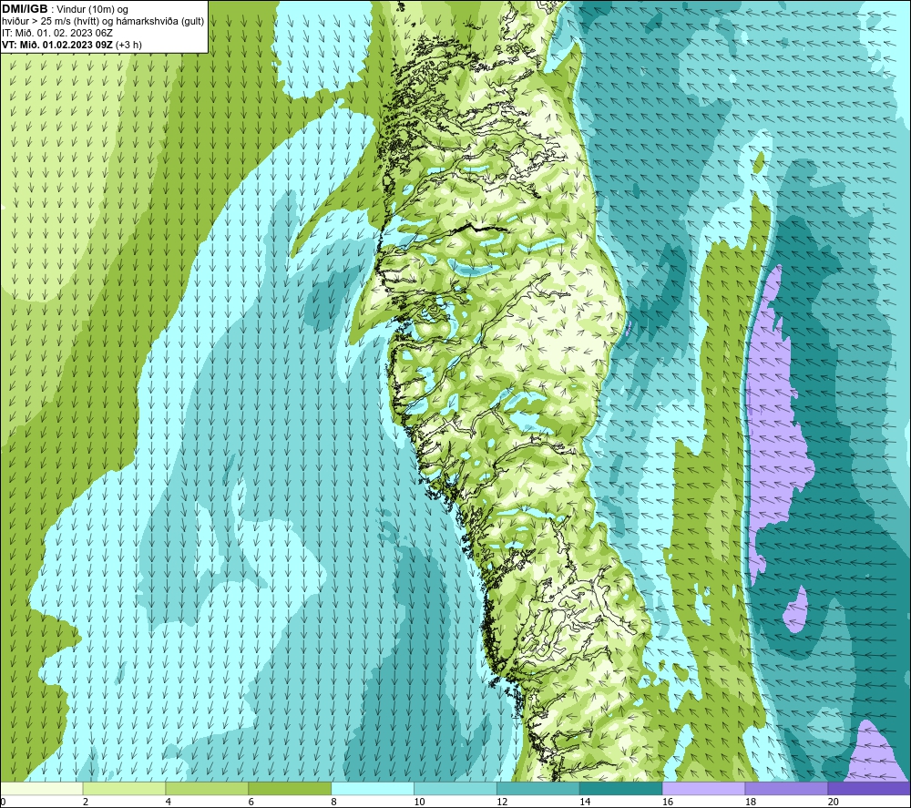The height and width of the screenshot is (808, 911).
Task: Click the legend scale label '2'
Action: [86, 802]
